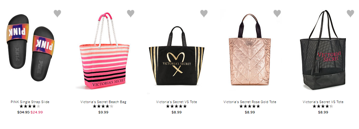
Task: Open the pink striped beach bag image
Action: [104, 51]
